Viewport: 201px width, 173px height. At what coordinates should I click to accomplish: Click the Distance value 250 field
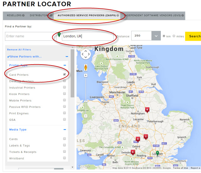pyautogui.click(x=141, y=36)
